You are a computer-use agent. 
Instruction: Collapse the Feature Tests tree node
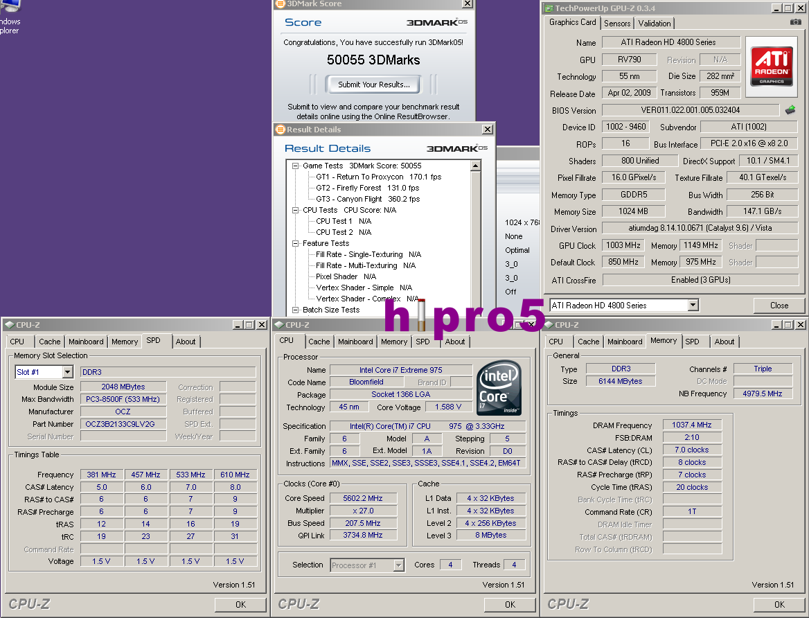(x=296, y=243)
